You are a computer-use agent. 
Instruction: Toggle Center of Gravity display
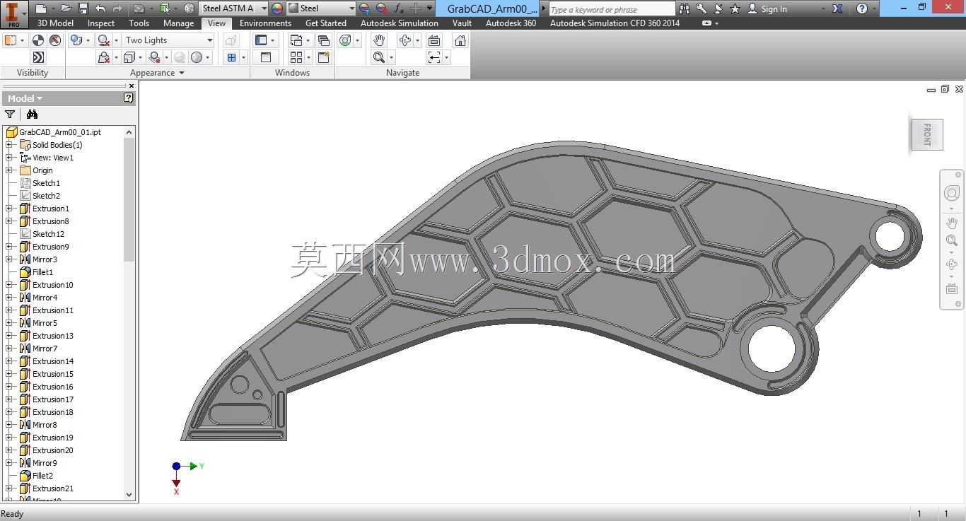click(x=38, y=40)
